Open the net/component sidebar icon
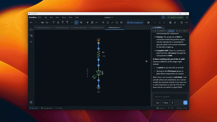 coord(31,42)
